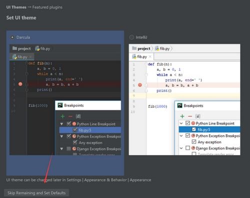Click the Featured plugins breadcrumb step
Viewport: 250px width, 198px height.
47,7
